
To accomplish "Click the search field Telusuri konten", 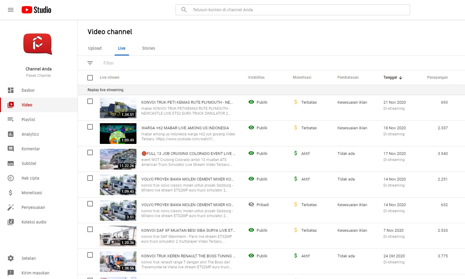I will coord(293,10).
